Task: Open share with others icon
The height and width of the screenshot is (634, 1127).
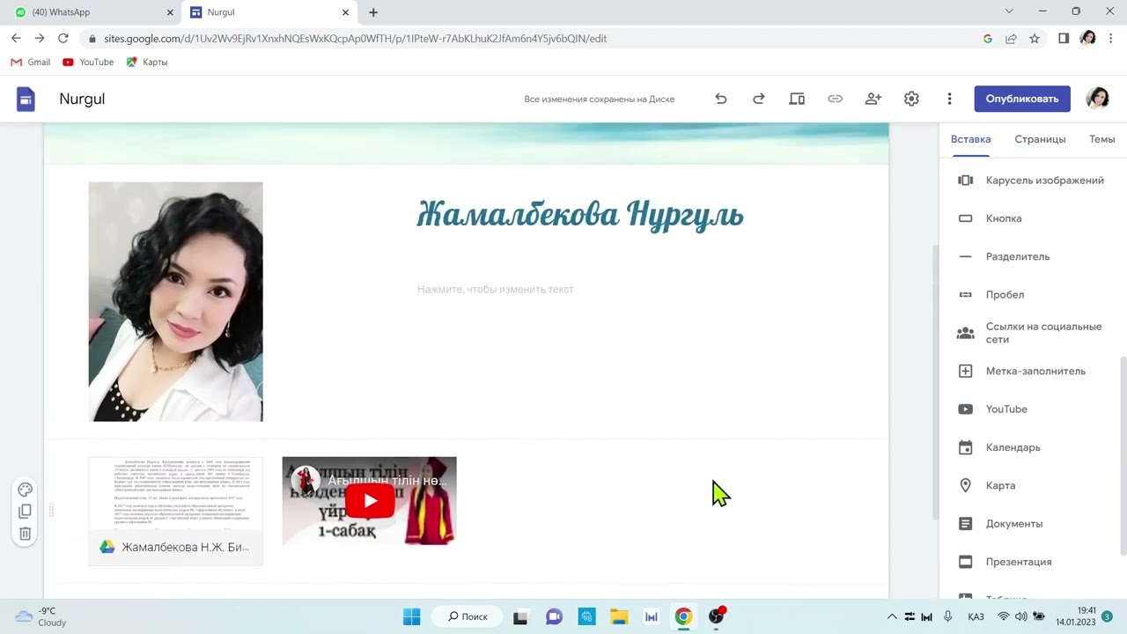Action: [x=873, y=99]
